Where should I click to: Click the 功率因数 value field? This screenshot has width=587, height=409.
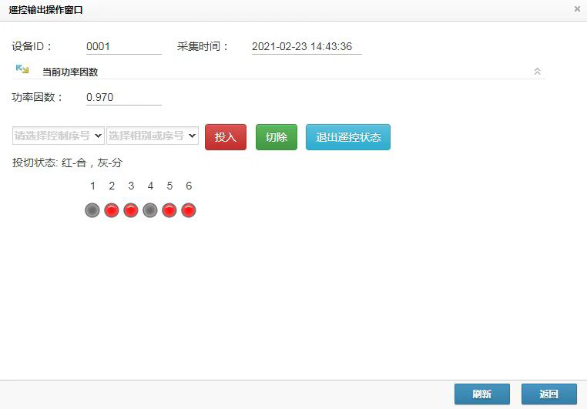123,98
